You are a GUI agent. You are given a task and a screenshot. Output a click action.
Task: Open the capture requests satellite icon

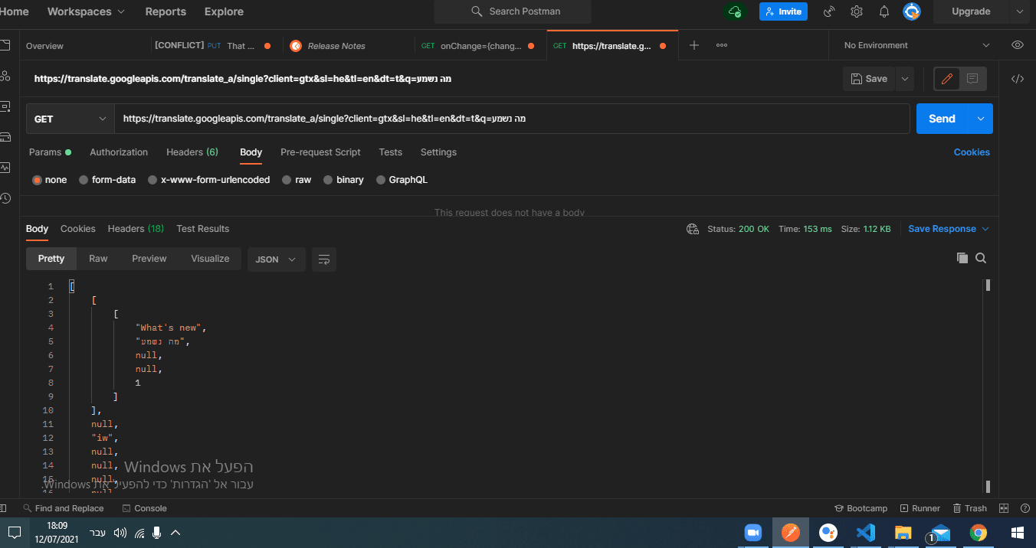pyautogui.click(x=829, y=11)
